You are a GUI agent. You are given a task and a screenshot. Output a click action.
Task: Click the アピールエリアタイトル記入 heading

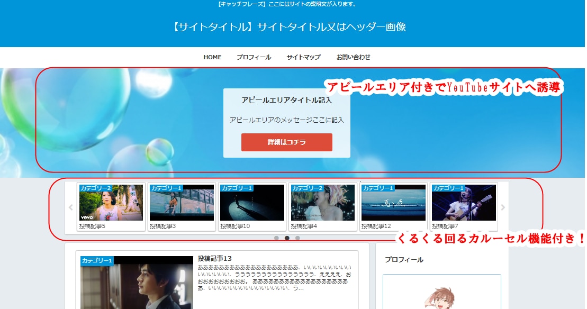(287, 100)
